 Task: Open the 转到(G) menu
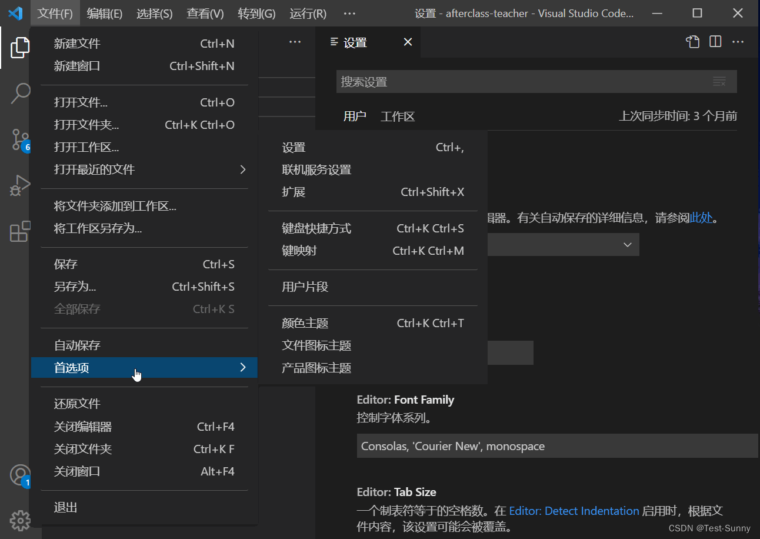(x=256, y=13)
